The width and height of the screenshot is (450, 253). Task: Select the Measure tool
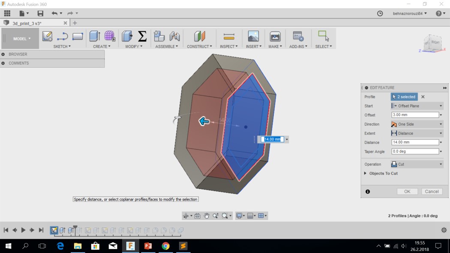(229, 36)
